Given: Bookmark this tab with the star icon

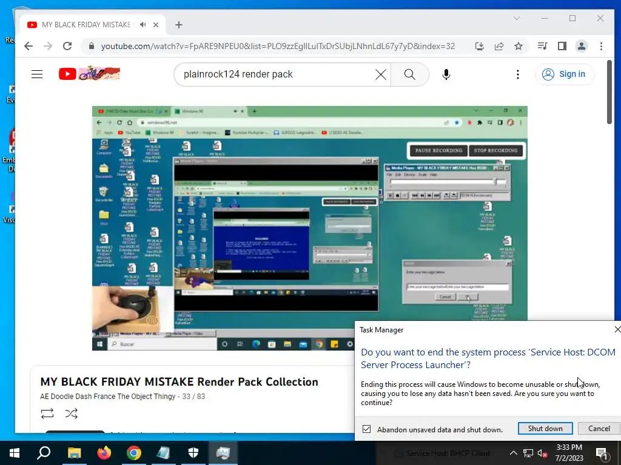Looking at the screenshot, I should [x=519, y=46].
